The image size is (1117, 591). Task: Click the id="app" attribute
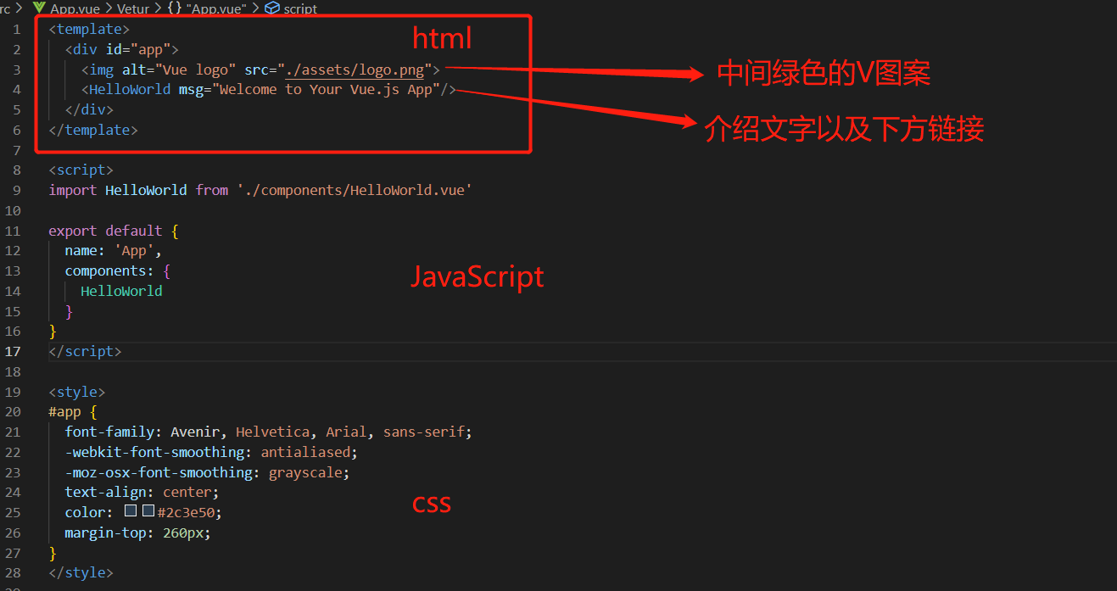click(x=138, y=49)
